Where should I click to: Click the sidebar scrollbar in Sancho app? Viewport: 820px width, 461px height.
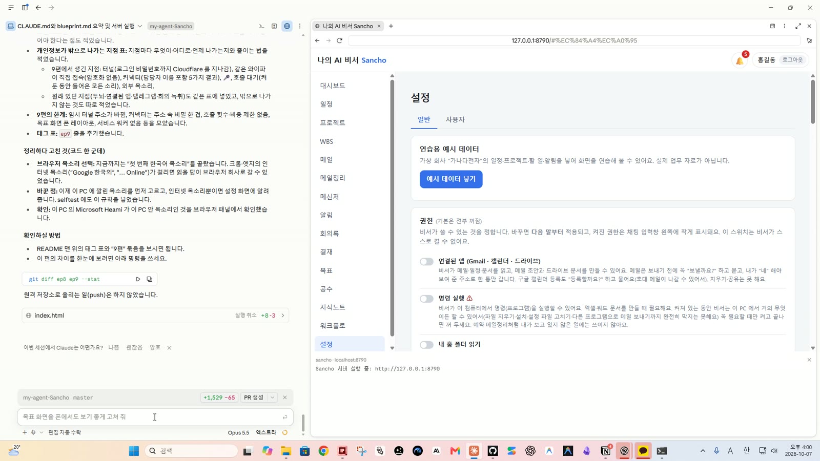coord(392,208)
